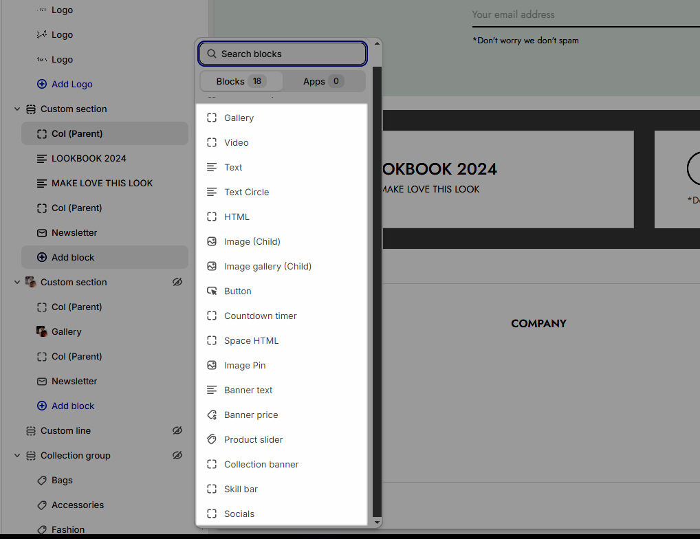Toggle visibility of Custom line
This screenshot has width=700, height=539.
(177, 430)
